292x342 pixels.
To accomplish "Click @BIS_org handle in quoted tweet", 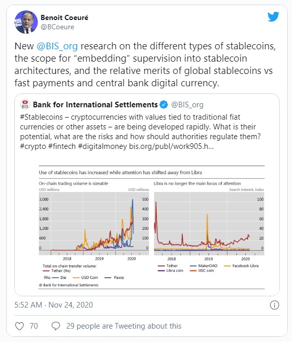I will coord(187,105).
